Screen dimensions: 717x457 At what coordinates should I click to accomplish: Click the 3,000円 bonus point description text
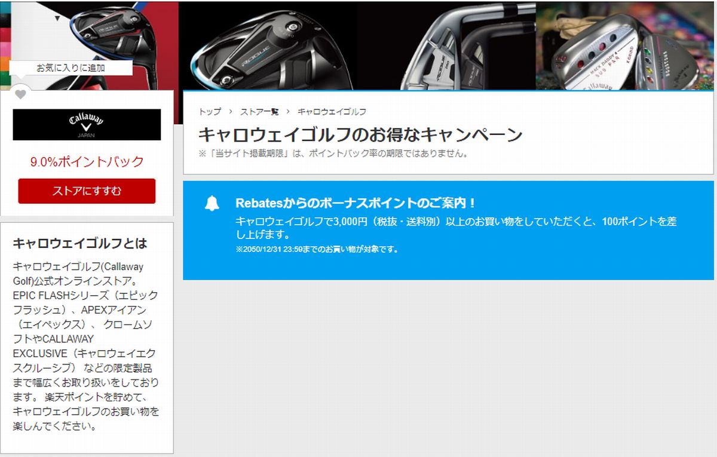point(456,228)
